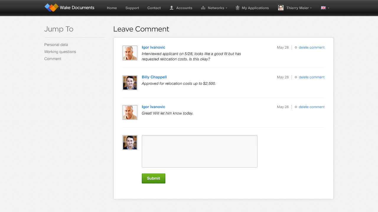The width and height of the screenshot is (378, 212).
Task: Open Billy Chappell's profile name link
Action: click(154, 77)
